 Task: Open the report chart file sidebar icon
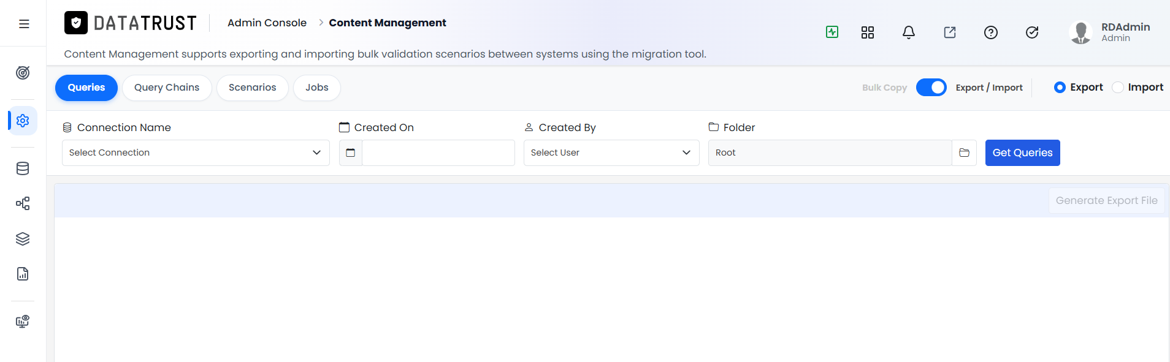(x=23, y=274)
